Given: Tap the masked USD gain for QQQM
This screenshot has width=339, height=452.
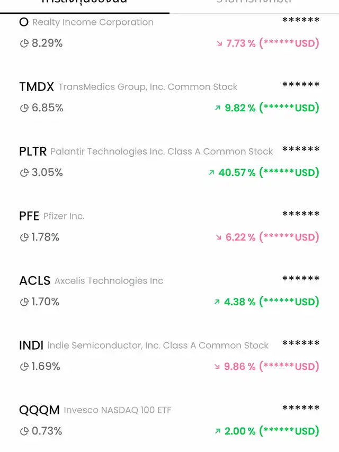Looking at the screenshot, I should coord(289,431).
